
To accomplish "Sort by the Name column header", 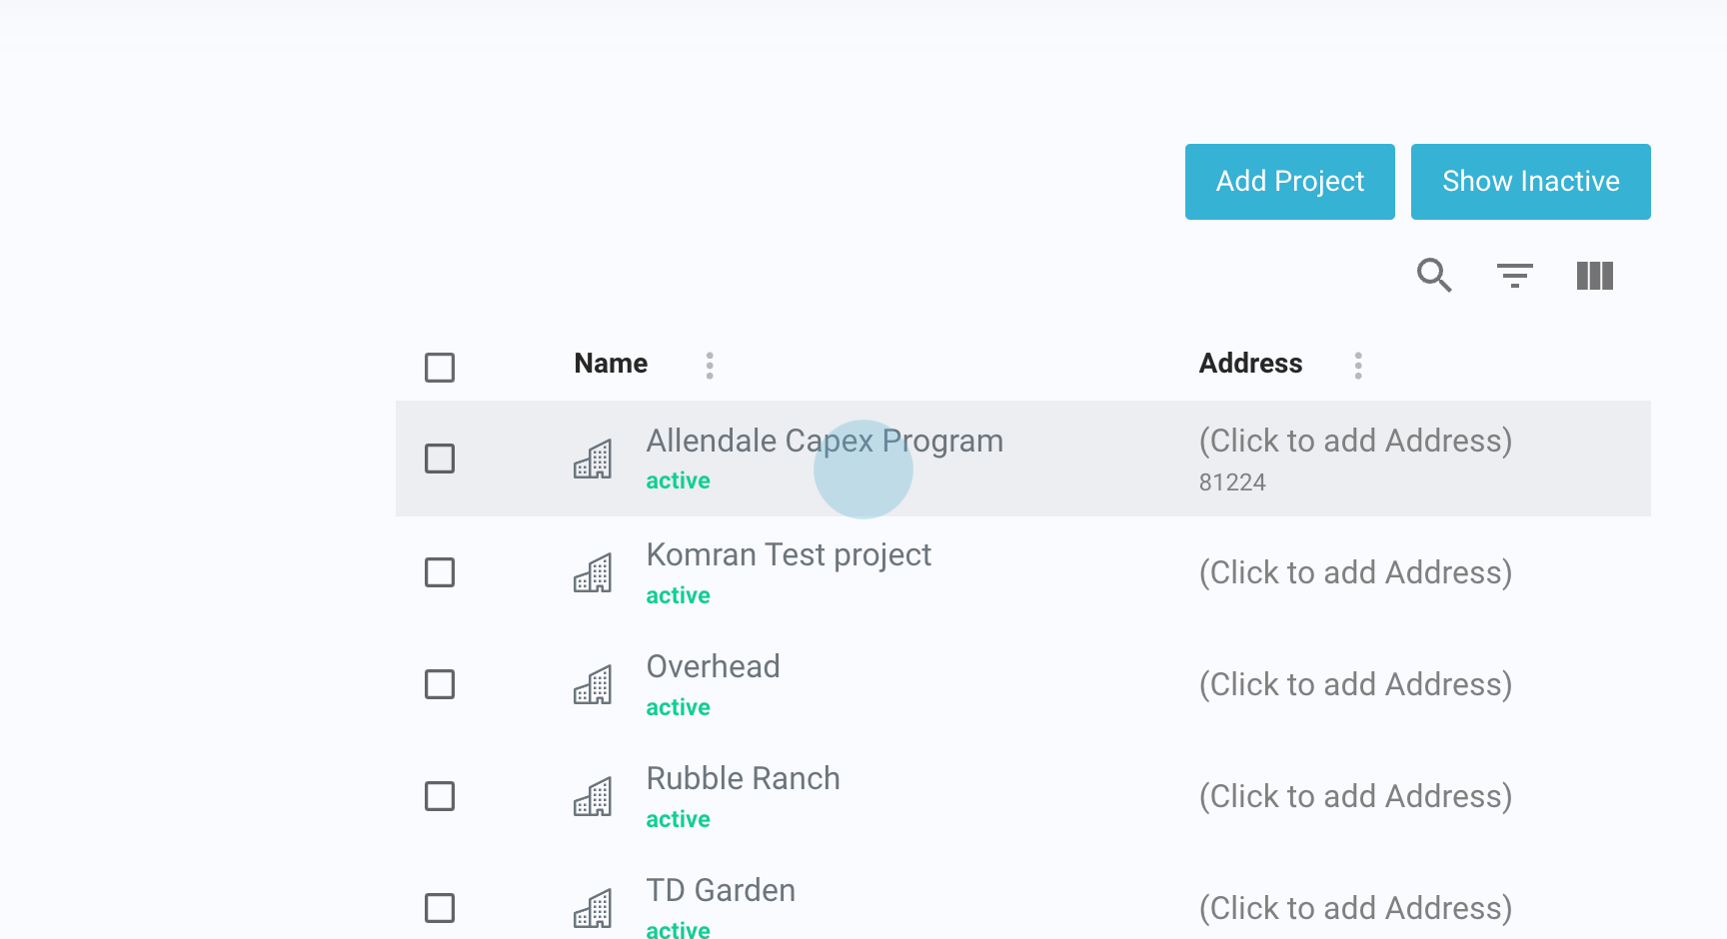I will [x=611, y=364].
